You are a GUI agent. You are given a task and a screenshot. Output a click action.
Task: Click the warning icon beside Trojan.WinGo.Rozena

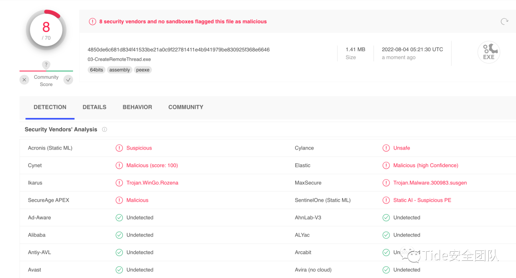[119, 183]
